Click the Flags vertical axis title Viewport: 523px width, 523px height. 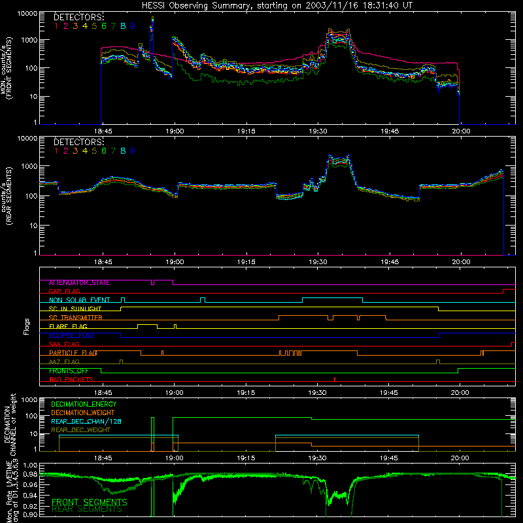(x=27, y=327)
